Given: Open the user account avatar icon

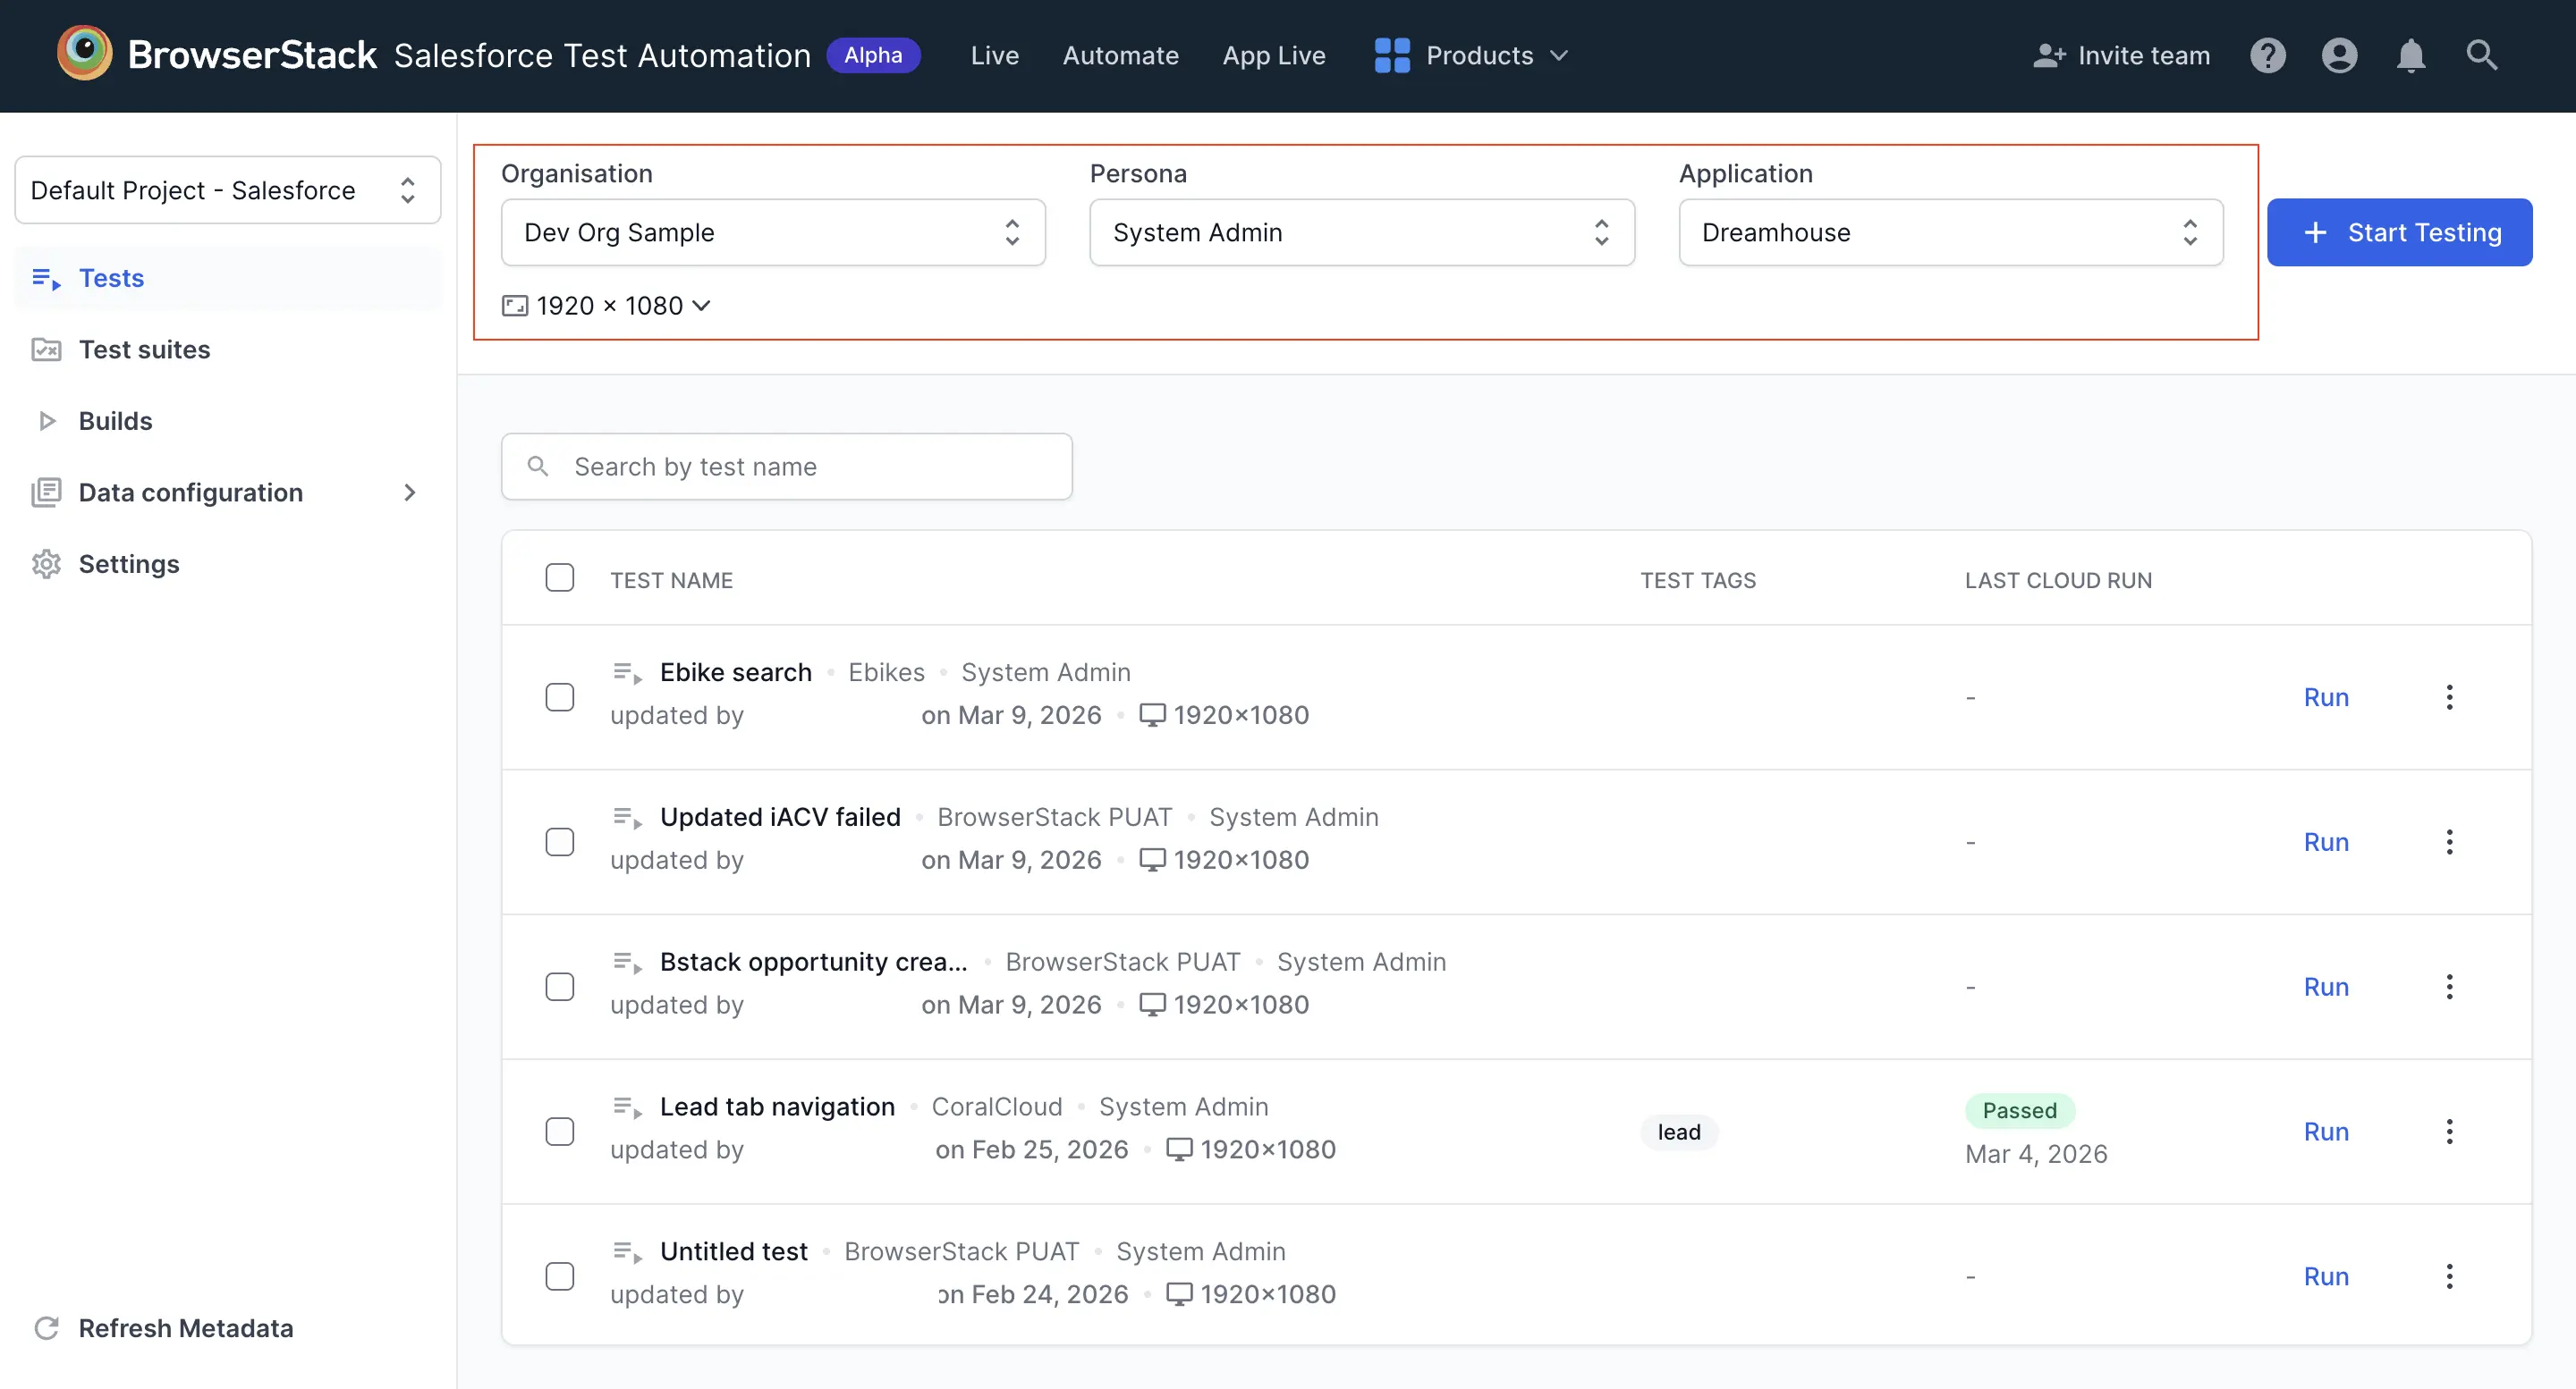Looking at the screenshot, I should pos(2339,55).
